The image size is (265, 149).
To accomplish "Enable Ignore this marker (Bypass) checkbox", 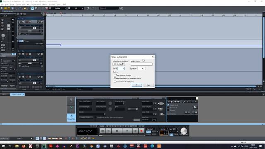I will (x=115, y=82).
